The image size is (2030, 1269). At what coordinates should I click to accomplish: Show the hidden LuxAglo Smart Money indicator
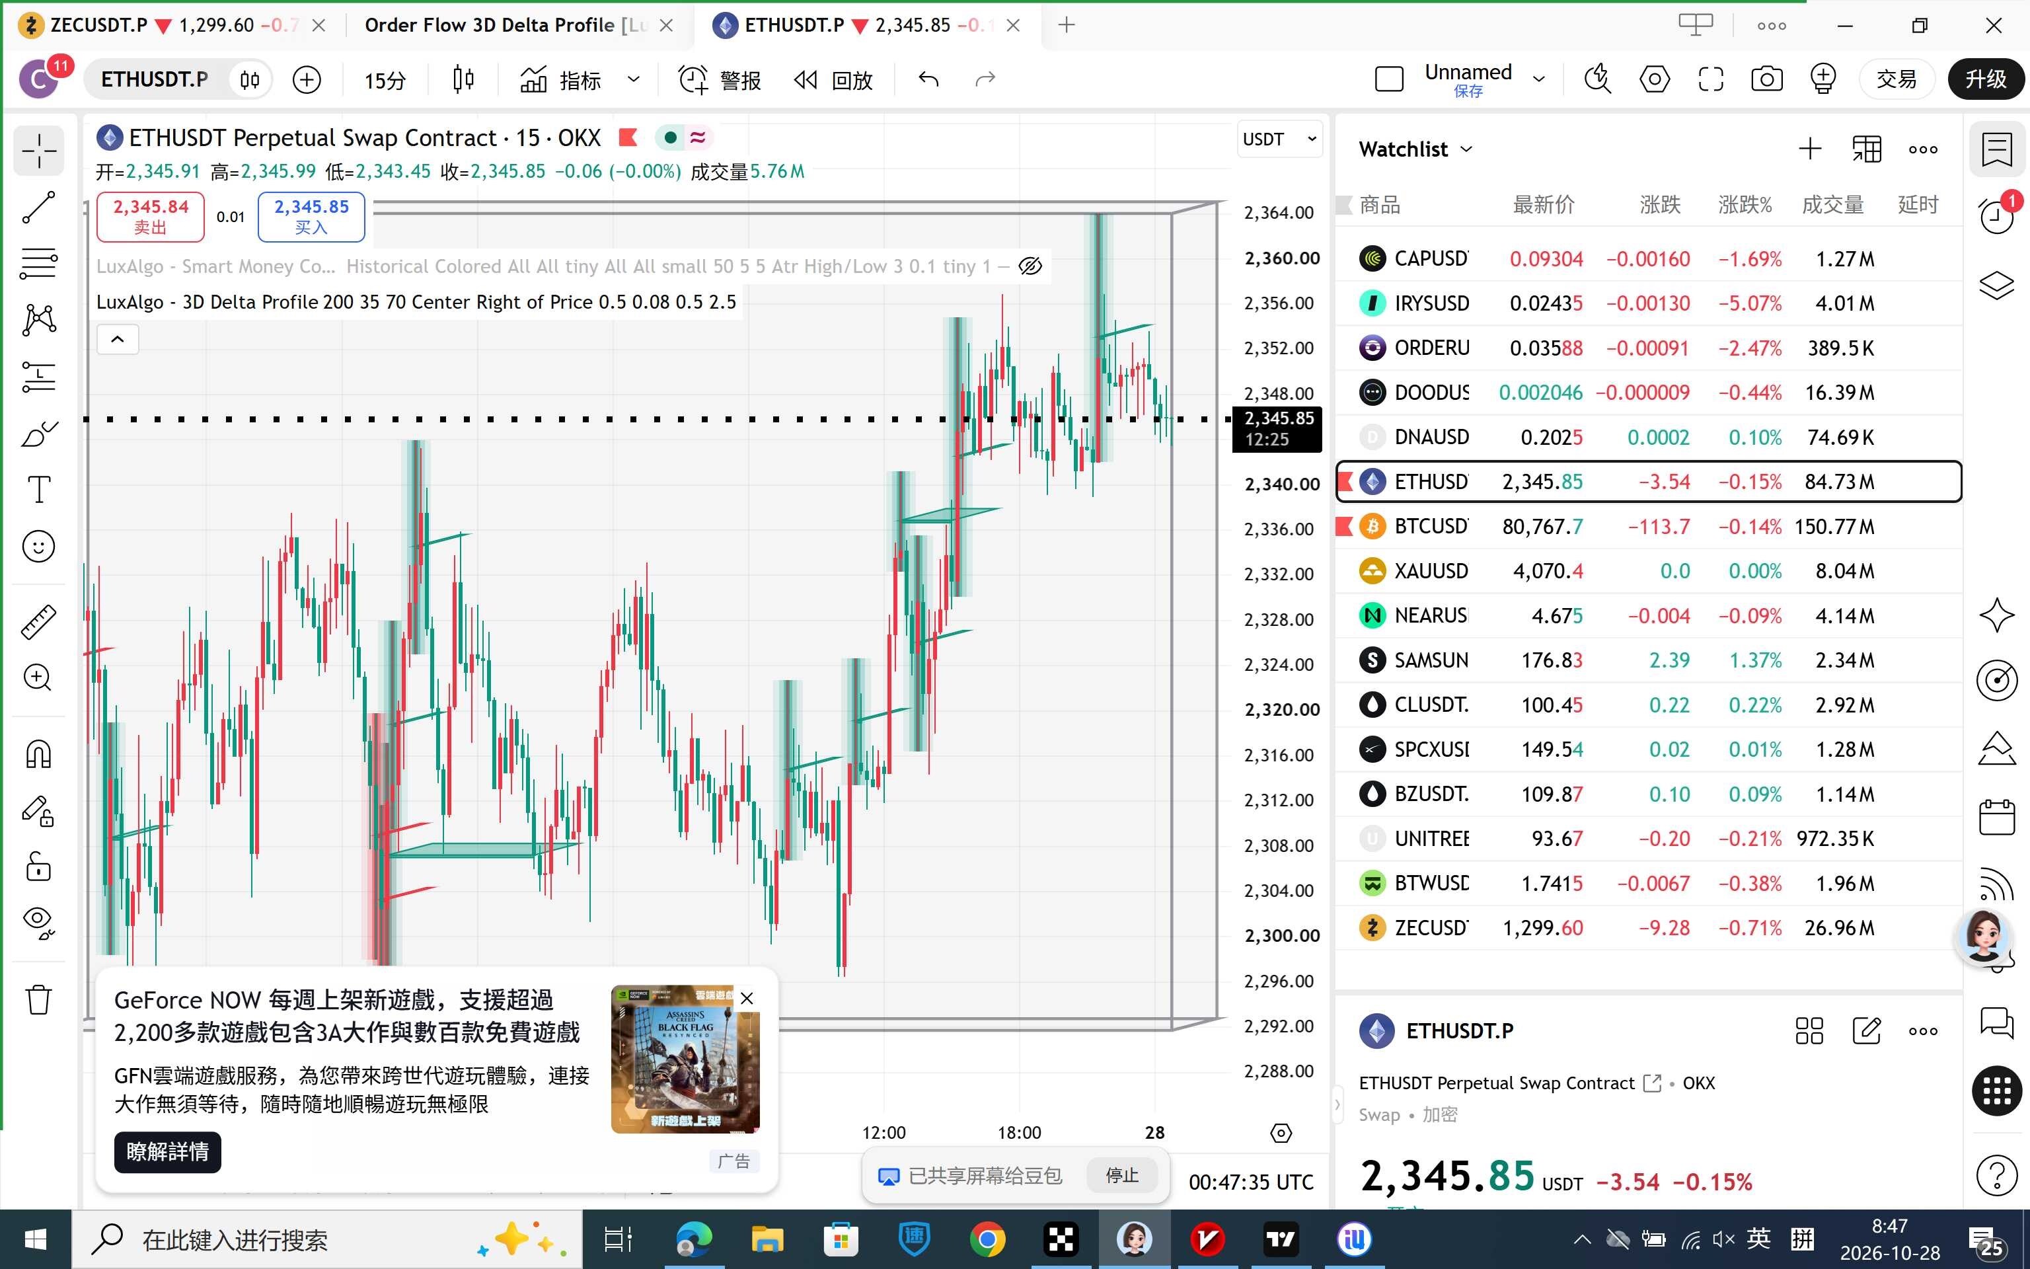pos(1030,266)
